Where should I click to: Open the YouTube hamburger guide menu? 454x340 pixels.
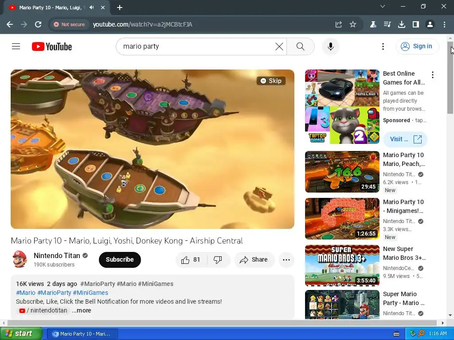(x=16, y=46)
